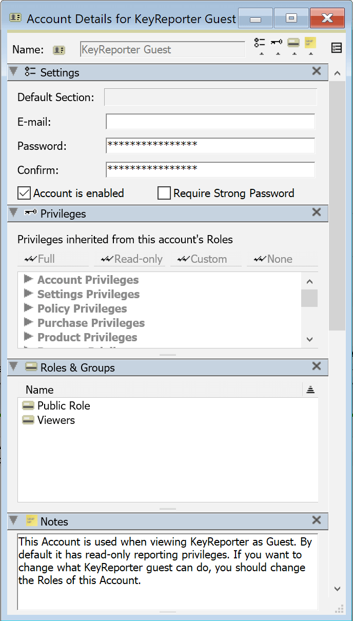Click the Read-only privileges button
The width and height of the screenshot is (353, 621).
click(131, 259)
